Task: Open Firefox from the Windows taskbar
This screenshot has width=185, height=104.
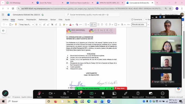Action: click(x=55, y=101)
